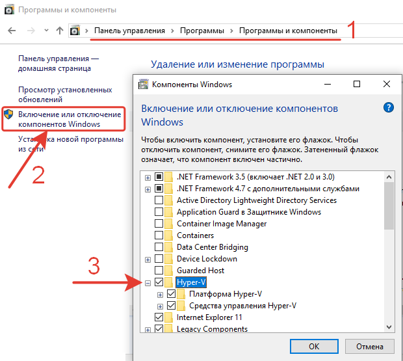Click folder icon beside Container Image Manager
Screen dimensions: 403x361
(169, 224)
